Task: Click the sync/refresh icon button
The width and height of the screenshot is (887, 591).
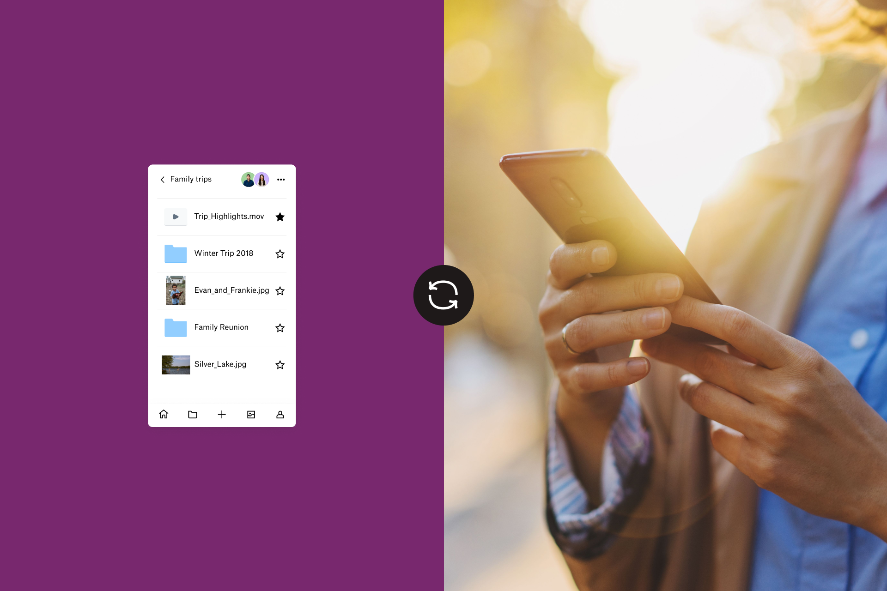Action: [x=443, y=295]
